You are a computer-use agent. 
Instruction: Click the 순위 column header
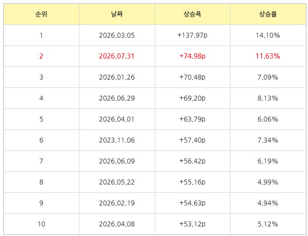click(x=41, y=14)
